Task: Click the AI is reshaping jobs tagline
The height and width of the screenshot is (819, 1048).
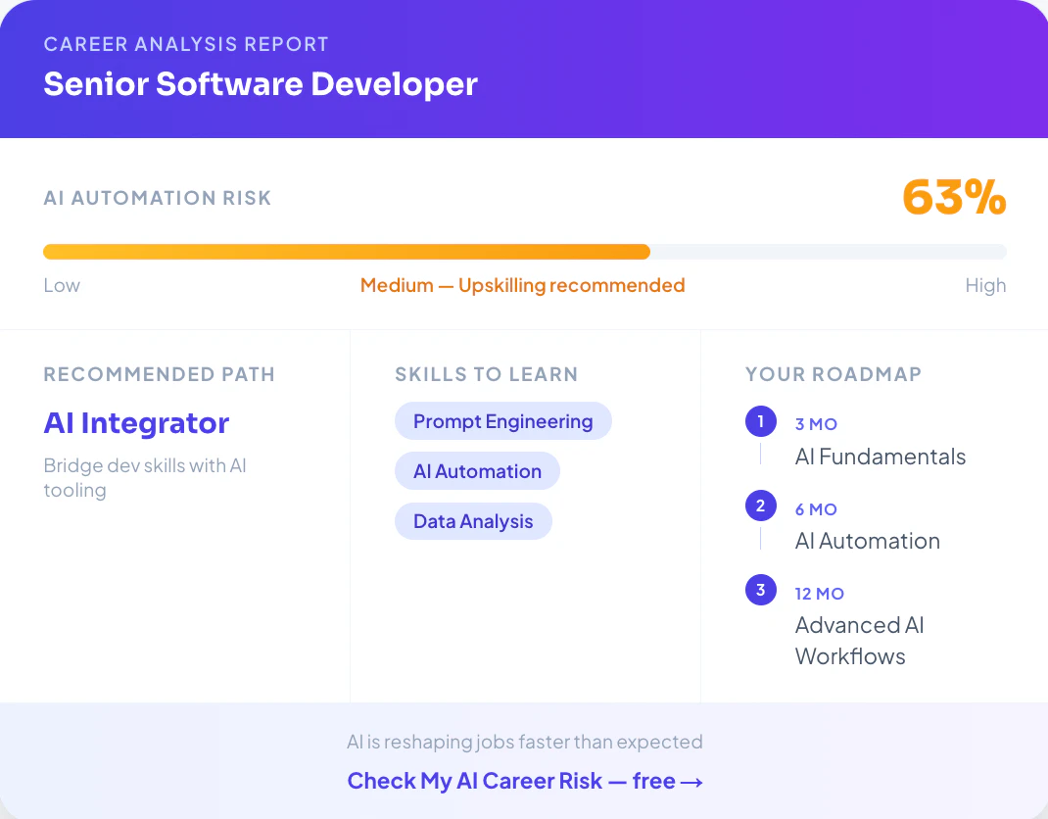Action: pos(525,743)
